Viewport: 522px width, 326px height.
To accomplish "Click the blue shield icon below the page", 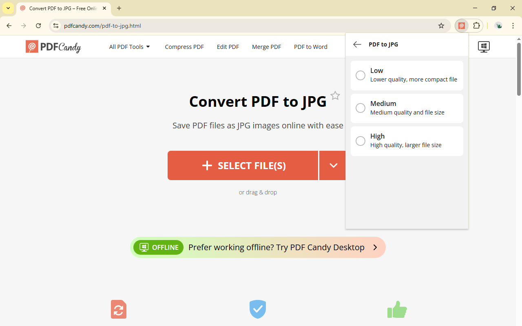I will point(257,309).
